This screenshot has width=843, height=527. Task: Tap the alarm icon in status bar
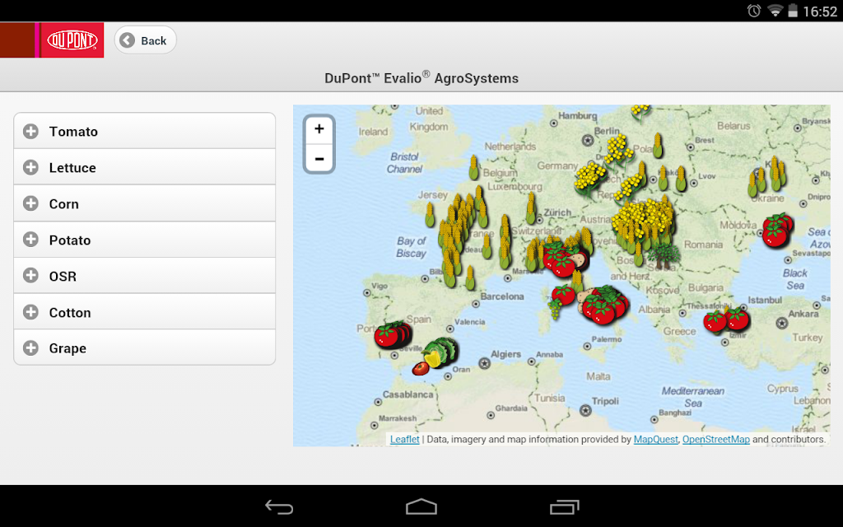click(754, 10)
